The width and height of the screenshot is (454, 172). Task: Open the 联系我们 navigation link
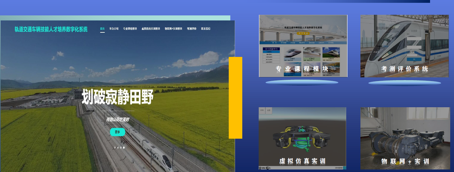[x=206, y=29]
